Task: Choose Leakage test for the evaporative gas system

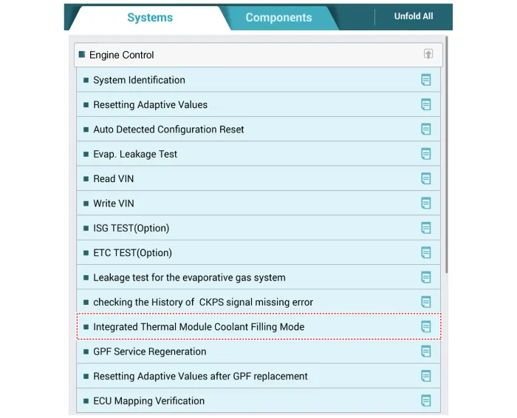Action: coord(189,277)
